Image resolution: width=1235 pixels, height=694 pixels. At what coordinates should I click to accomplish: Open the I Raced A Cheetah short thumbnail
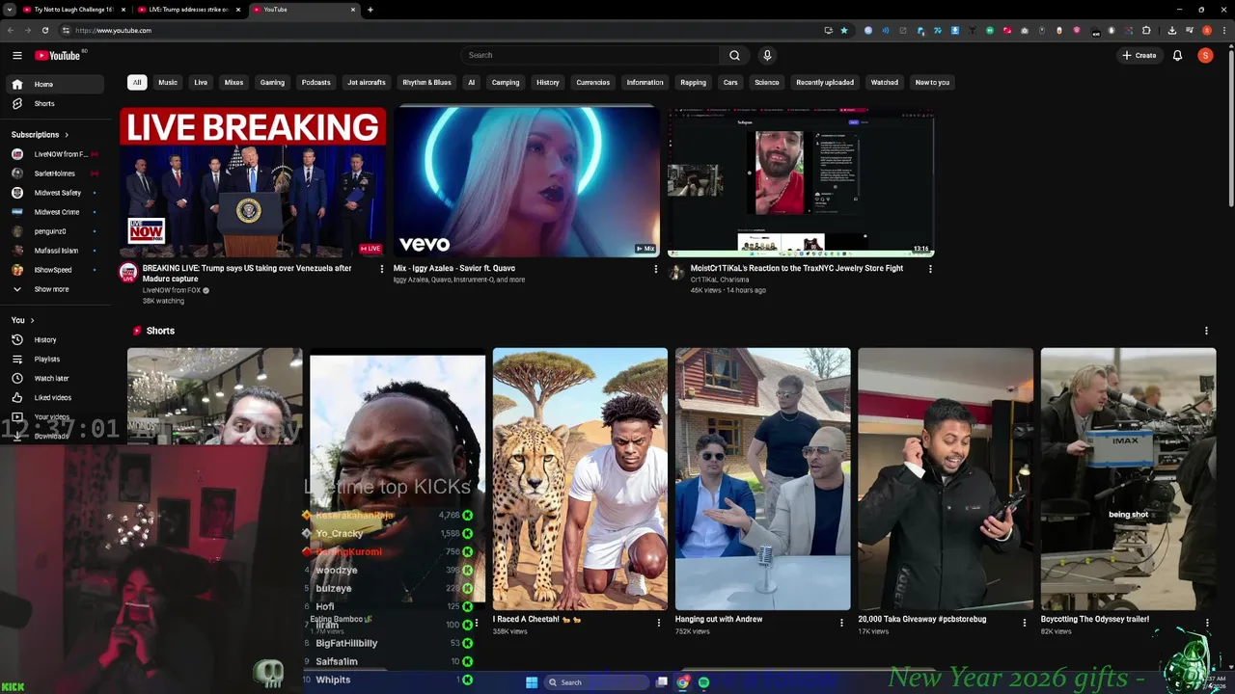(580, 479)
